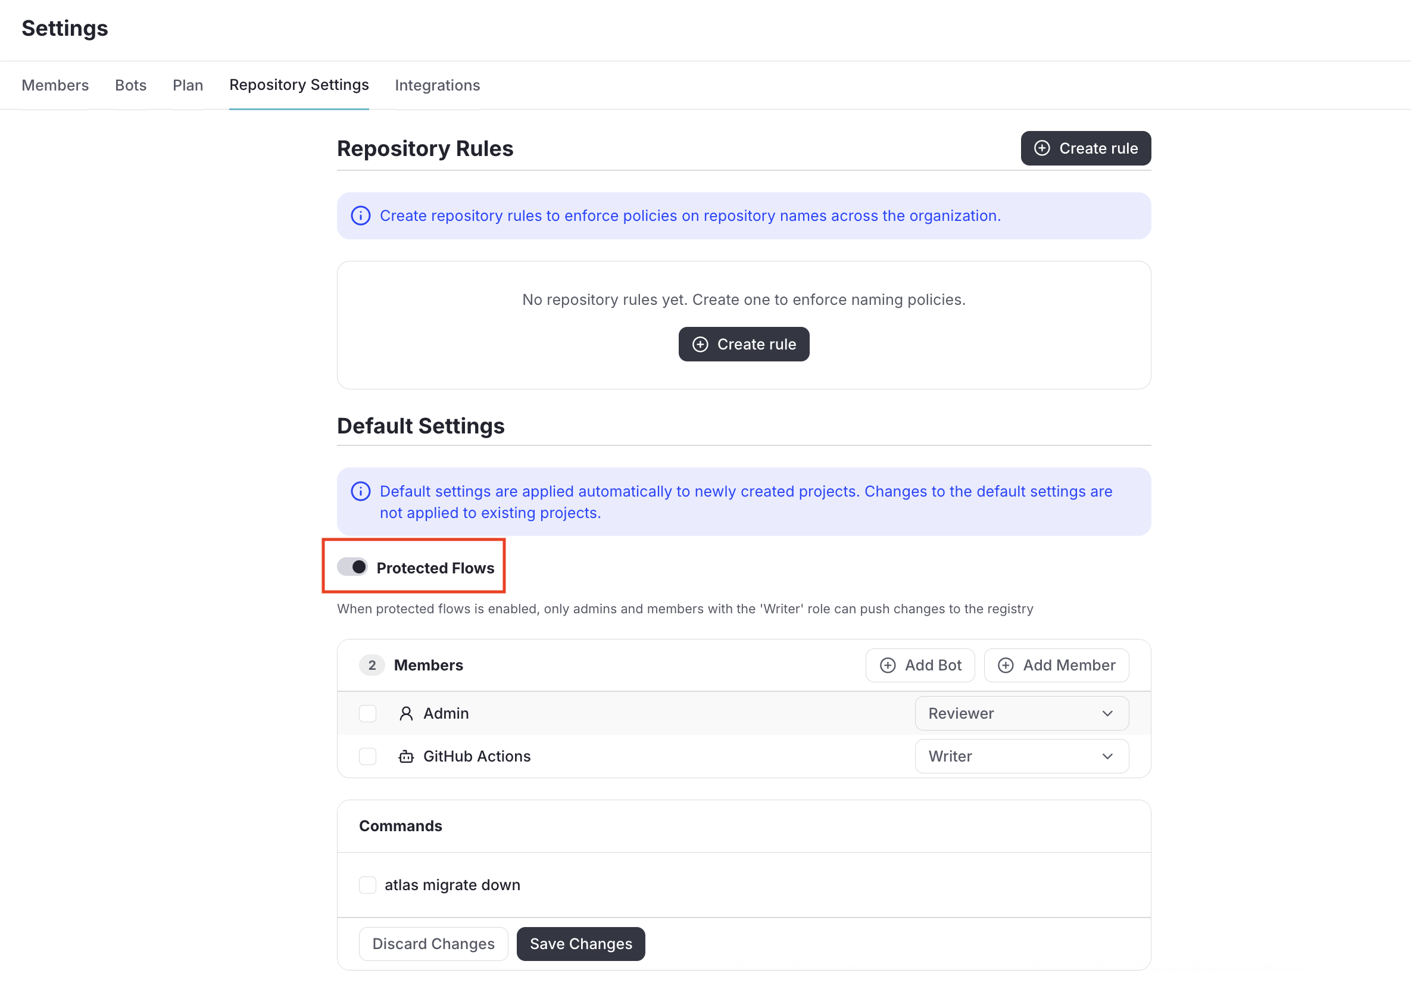Click the robot icon next to GitHub Actions
The width and height of the screenshot is (1411, 986).
(405, 756)
